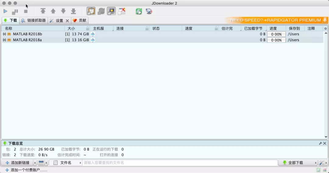Viewport: 329px width, 173px height.
Task: Open the 贡献 tab
Action: tap(80, 21)
